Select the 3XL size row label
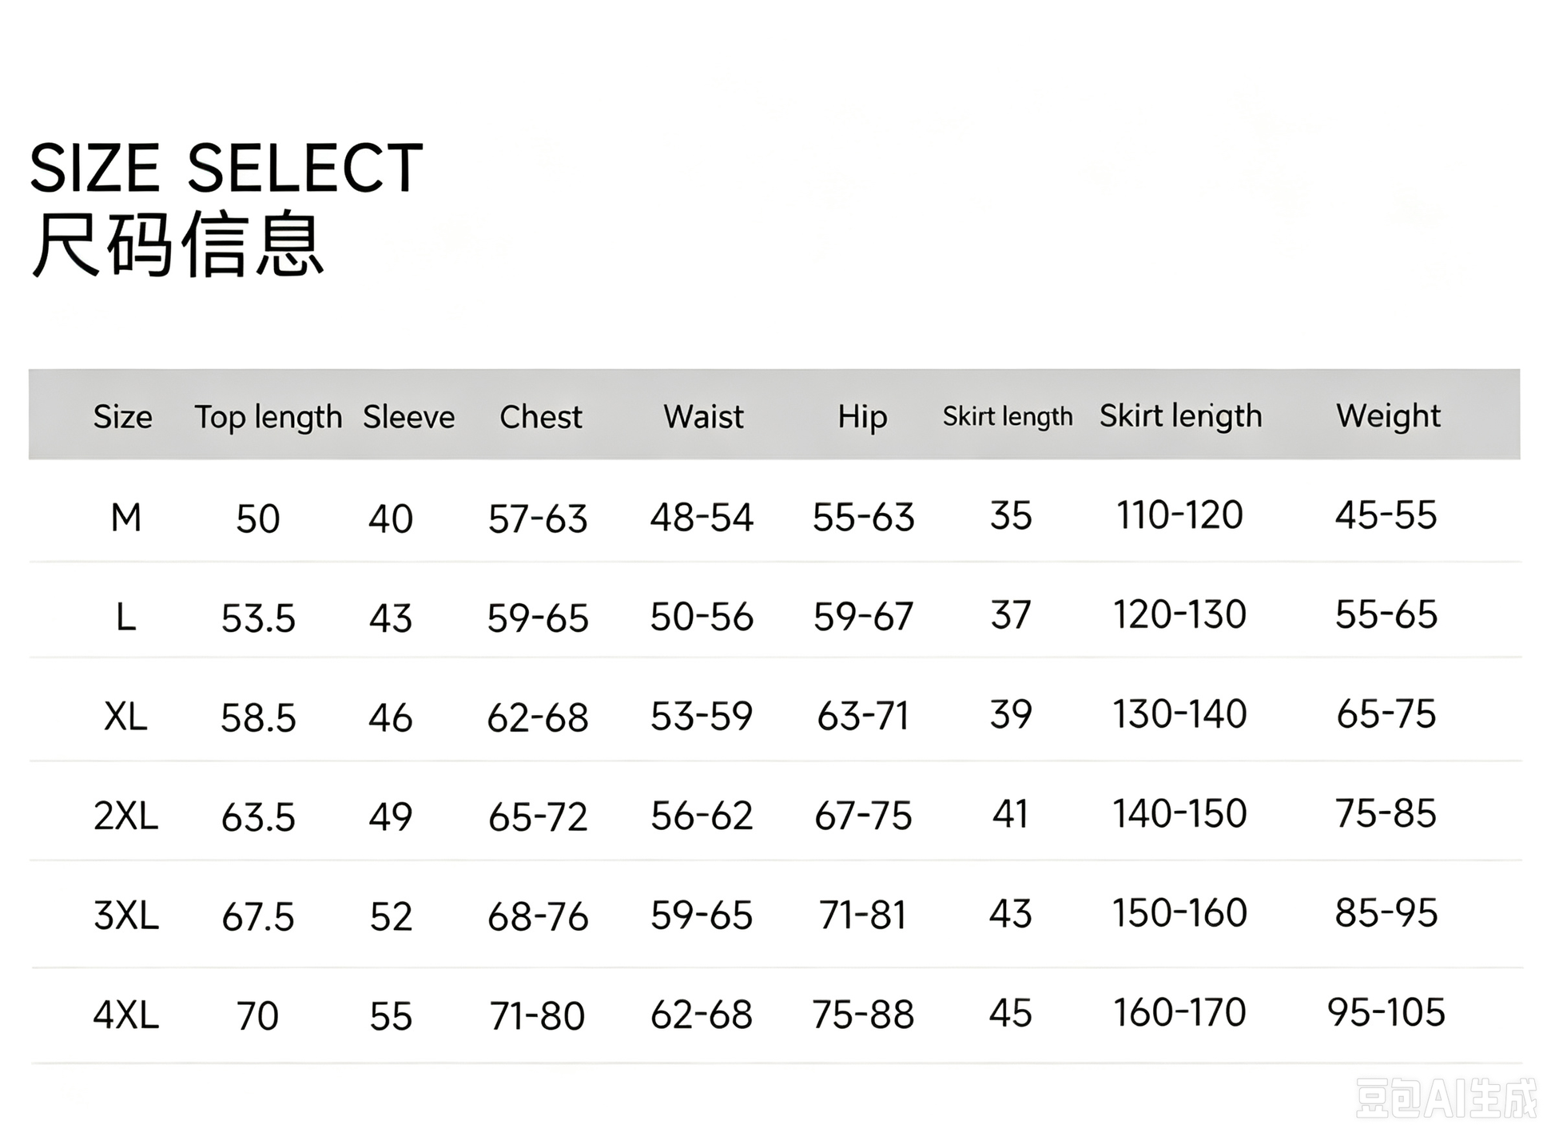The height and width of the screenshot is (1140, 1555). tap(125, 916)
